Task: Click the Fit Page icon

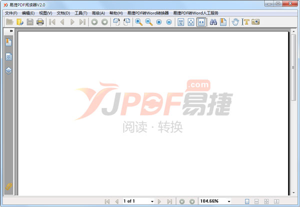Action: pyautogui.click(x=191, y=22)
